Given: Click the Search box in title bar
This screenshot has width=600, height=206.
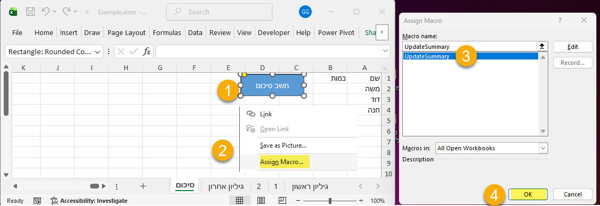Looking at the screenshot, I should tap(219, 12).
